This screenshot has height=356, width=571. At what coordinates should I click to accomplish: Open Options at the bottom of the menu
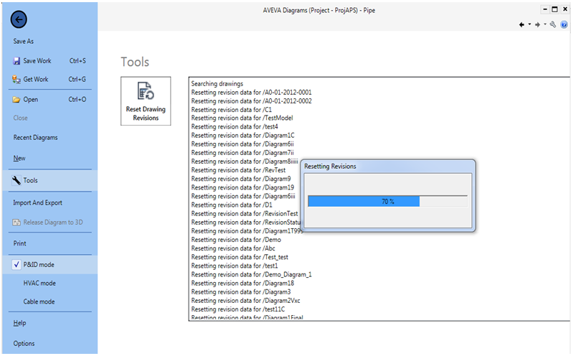tap(24, 343)
